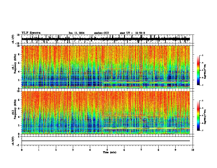Click the time axis tick label 7
Screen dimensions: 217x168
pyautogui.click(x=141, y=150)
